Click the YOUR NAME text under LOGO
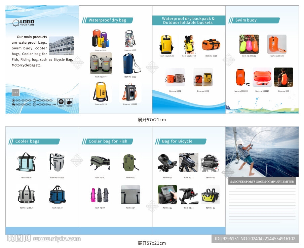The image size is (304, 248). tap(27, 25)
